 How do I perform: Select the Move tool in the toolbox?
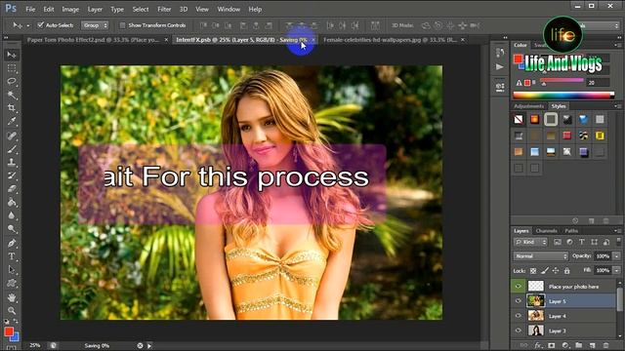pyautogui.click(x=12, y=55)
